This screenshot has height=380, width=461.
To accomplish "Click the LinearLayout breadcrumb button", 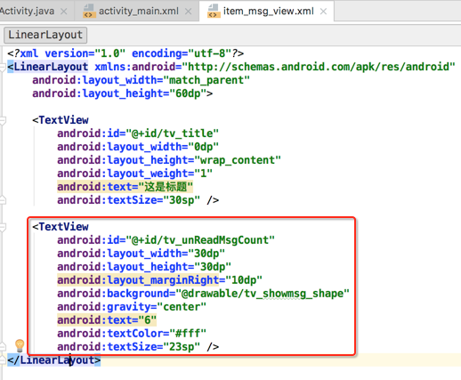I will (45, 35).
